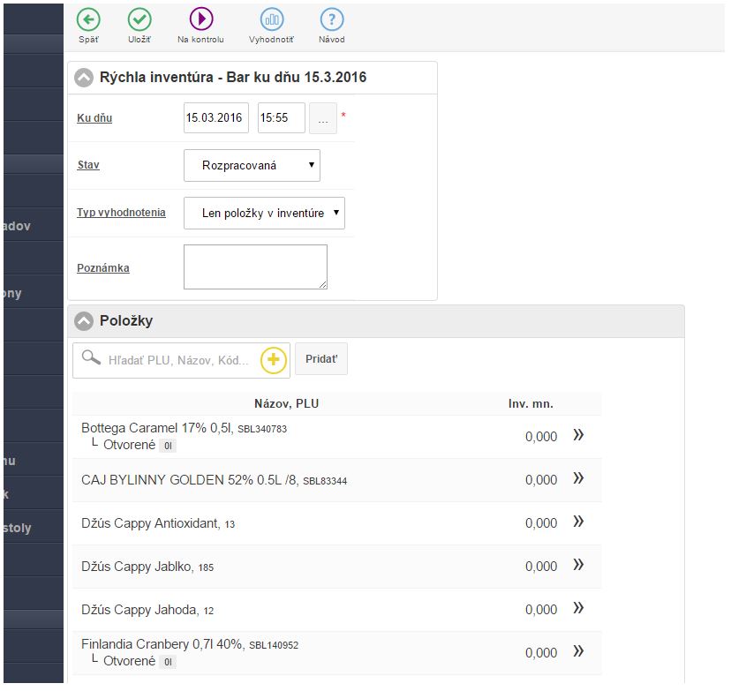Screen dimensions: 731x691
Task: Open the Stav dropdown showing Rozpracovaná
Action: pos(252,165)
